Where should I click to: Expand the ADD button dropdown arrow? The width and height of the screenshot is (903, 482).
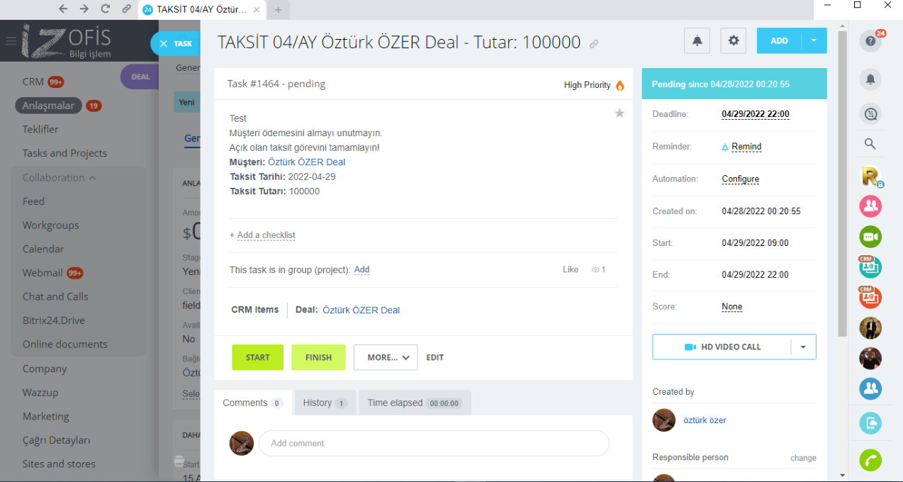click(x=814, y=41)
